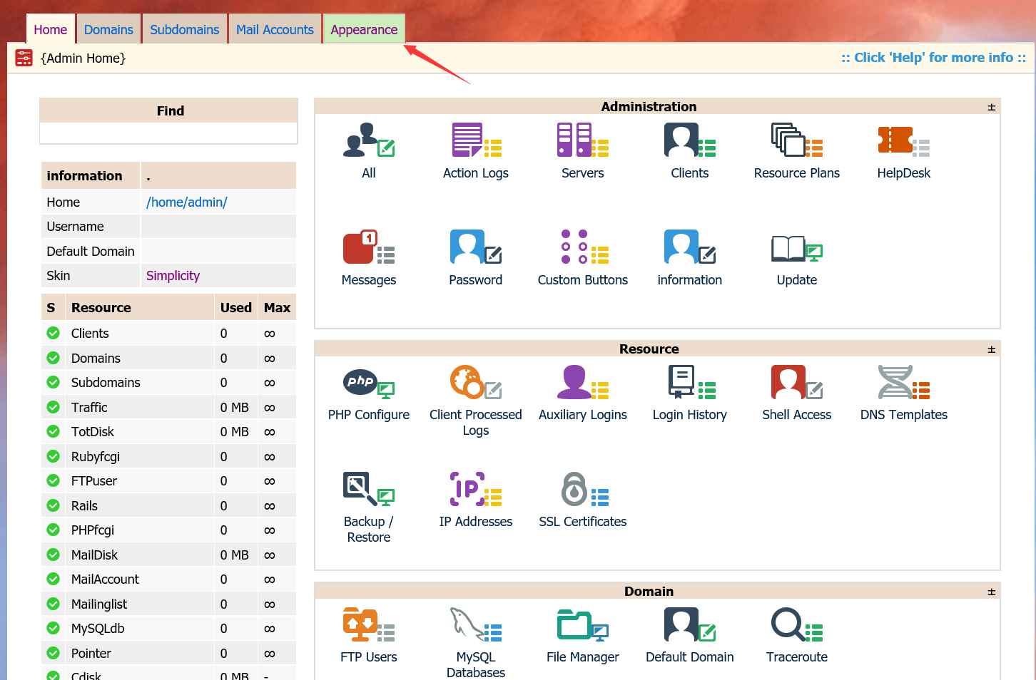
Task: Collapse the Administration section
Action: [x=991, y=107]
